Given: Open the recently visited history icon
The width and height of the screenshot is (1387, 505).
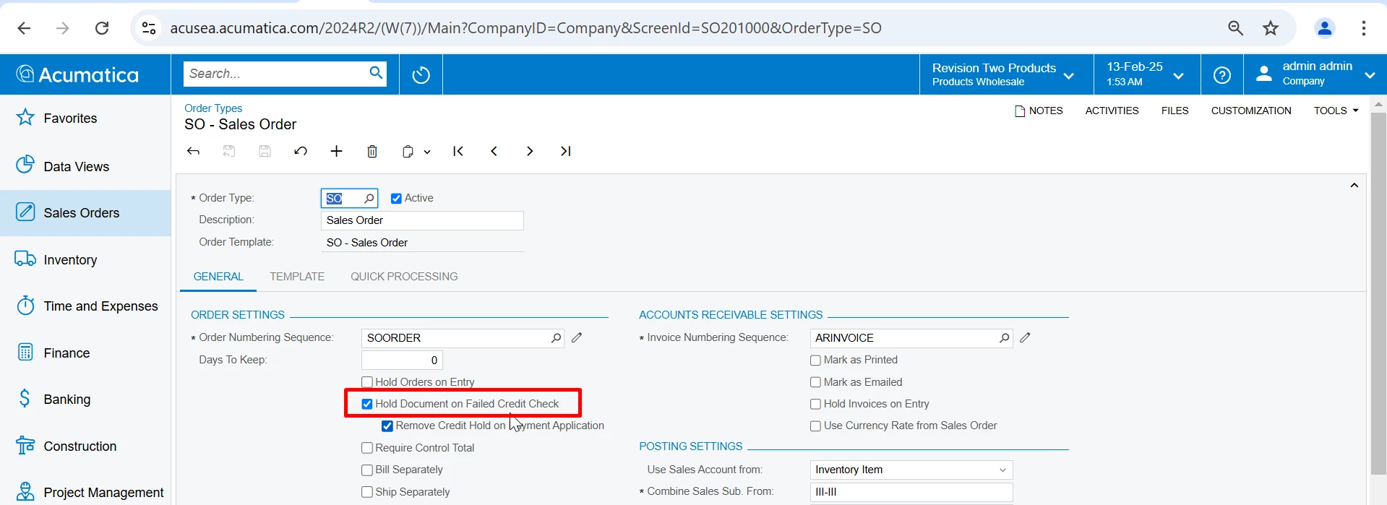Looking at the screenshot, I should tap(421, 74).
